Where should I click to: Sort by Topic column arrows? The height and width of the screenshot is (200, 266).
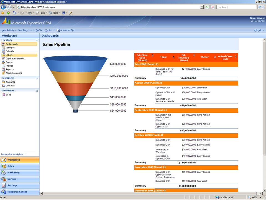pos(173,57)
